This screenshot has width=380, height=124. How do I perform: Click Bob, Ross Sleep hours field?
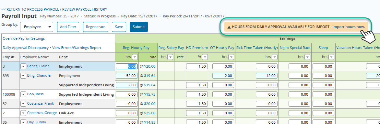(x=323, y=94)
